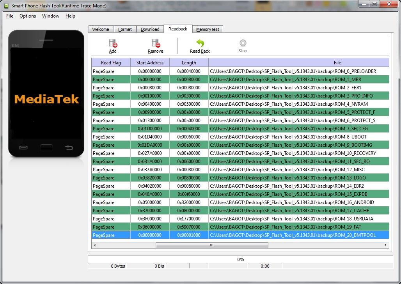Click length value 0x32000000
Image resolution: width=401 pixels, height=284 pixels.
pyautogui.click(x=189, y=202)
